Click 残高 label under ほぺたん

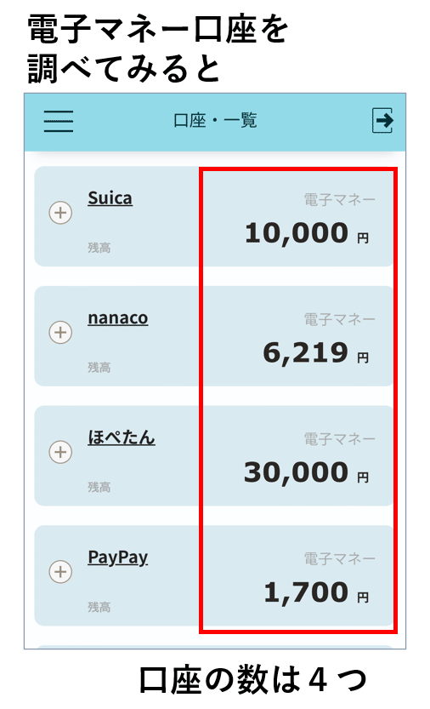99,487
